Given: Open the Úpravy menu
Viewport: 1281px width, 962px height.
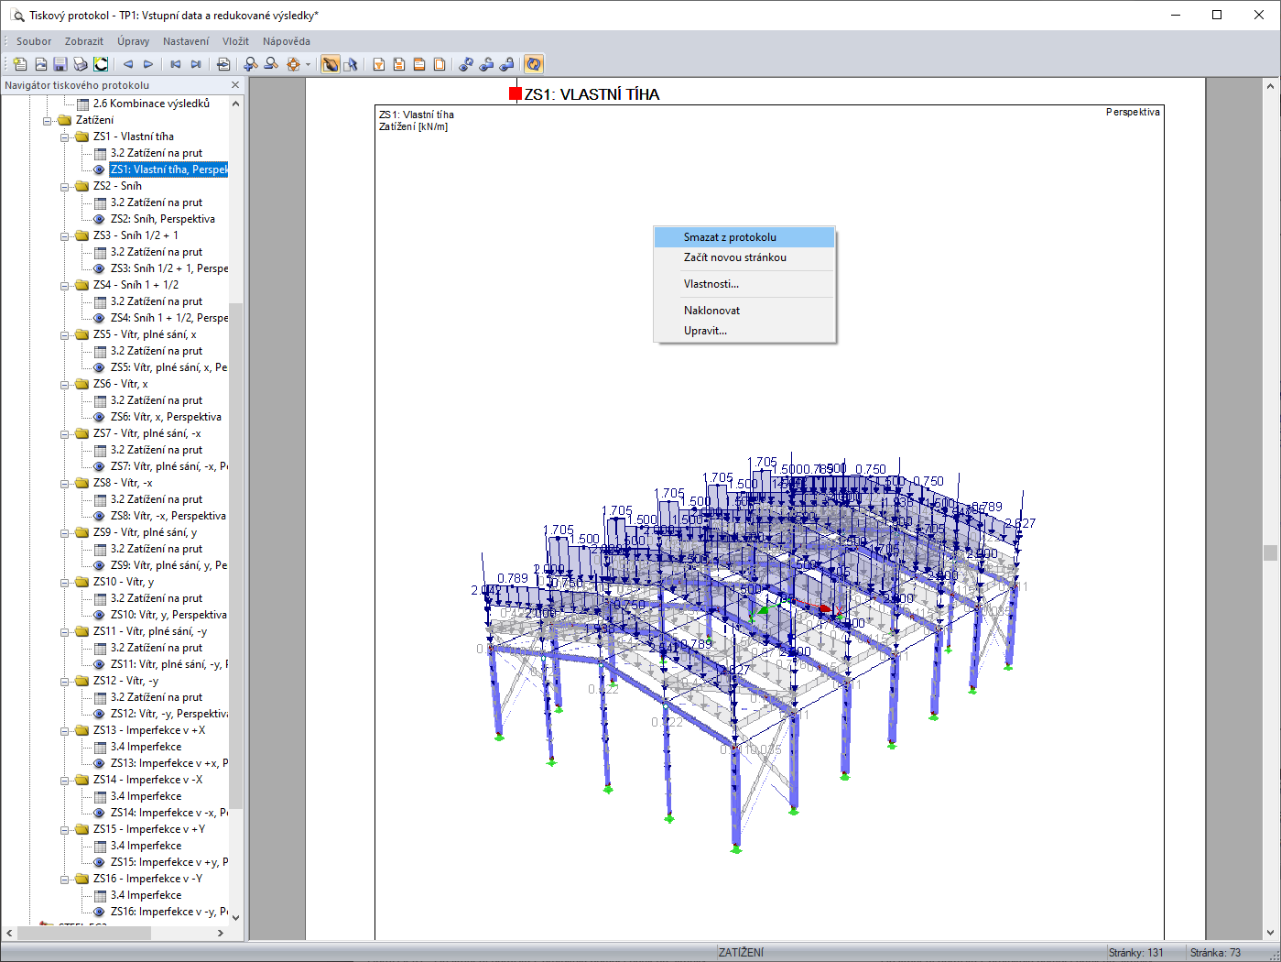Looking at the screenshot, I should click(x=134, y=41).
